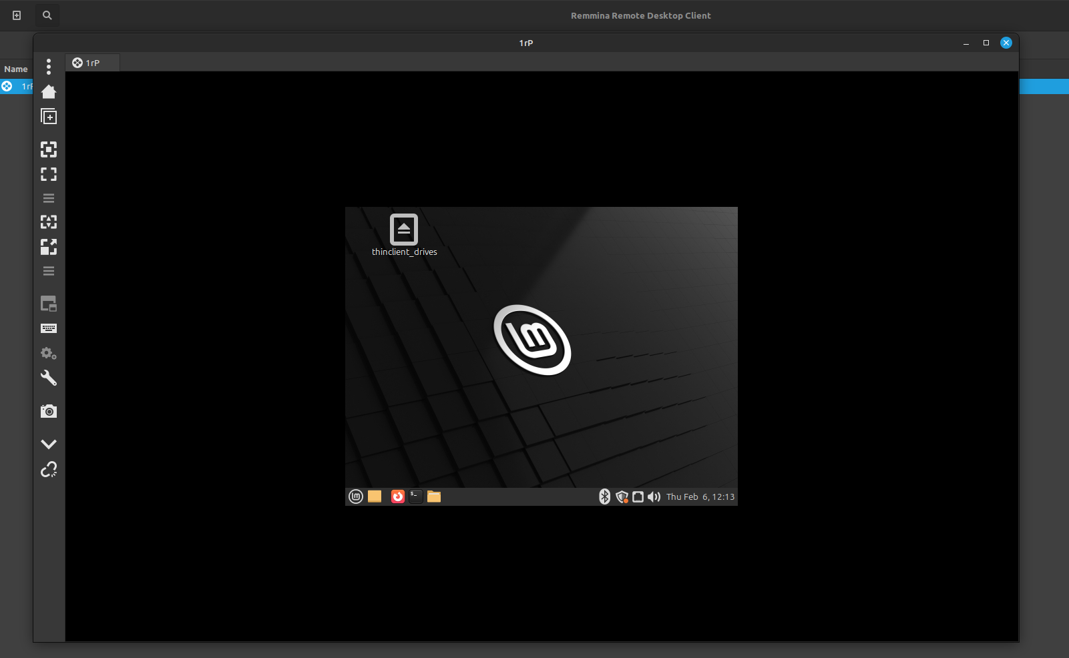This screenshot has width=1069, height=658.
Task: Open the Tools wrench menu
Action: [x=49, y=378]
